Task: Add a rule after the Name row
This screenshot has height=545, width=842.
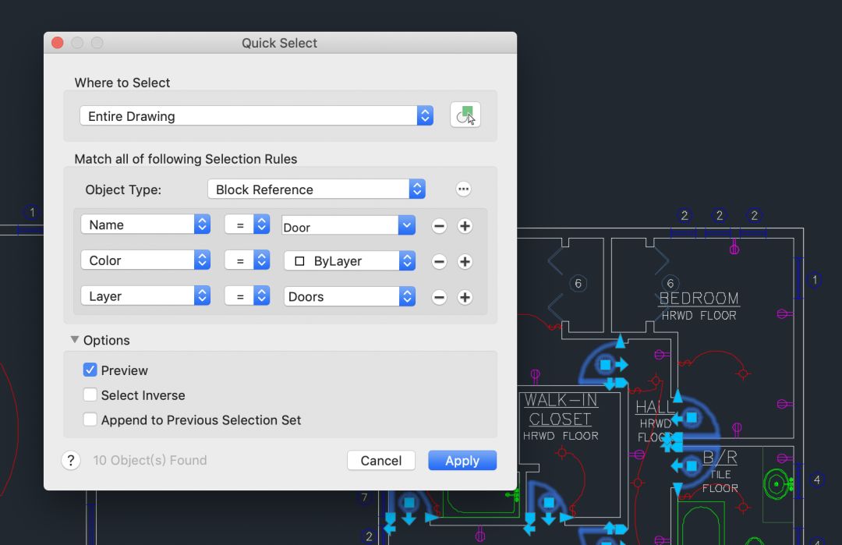Action: (465, 226)
